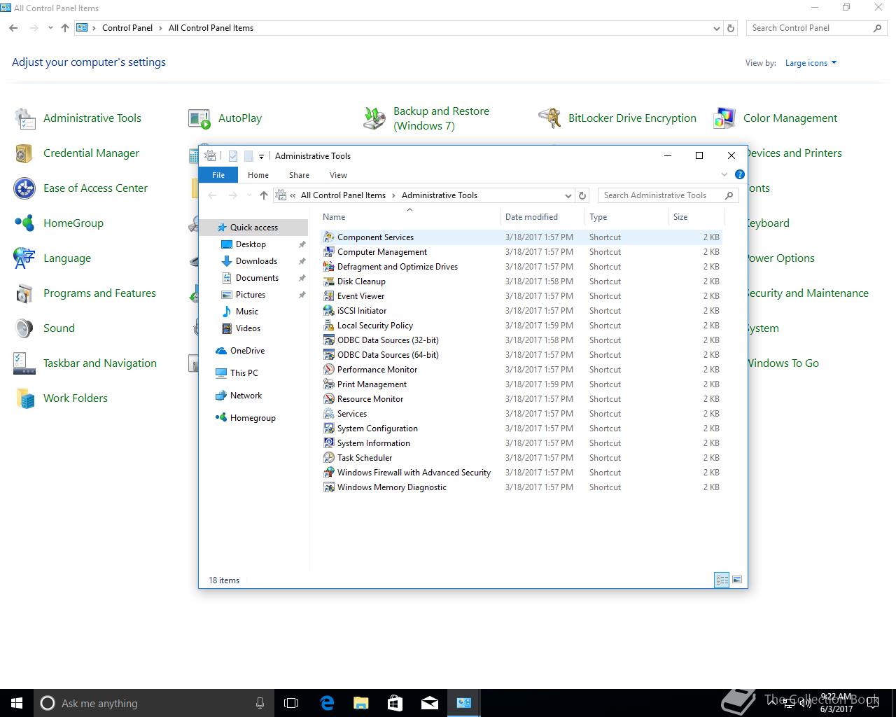896x717 pixels.
Task: Refresh the Administrative Tools folder
Action: [582, 195]
